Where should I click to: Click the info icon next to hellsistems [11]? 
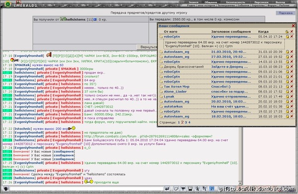[x=95, y=19]
